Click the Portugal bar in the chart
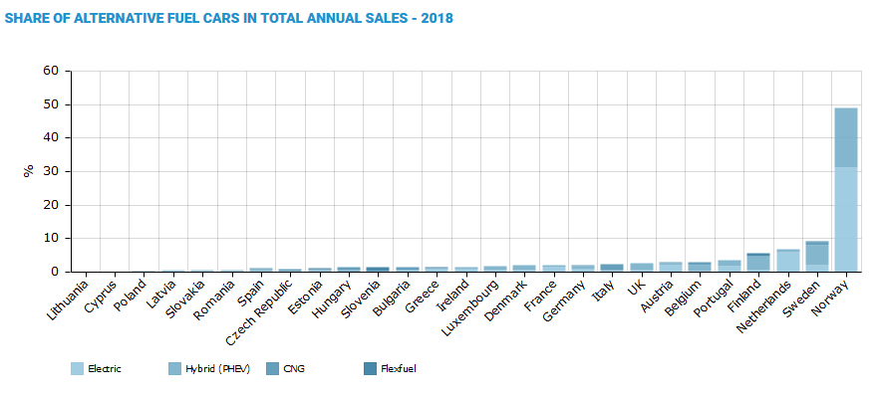Viewport: 878px width, 398px height. coord(729,266)
